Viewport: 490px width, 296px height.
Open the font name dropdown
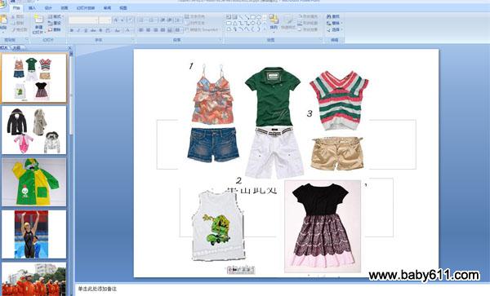[83, 20]
